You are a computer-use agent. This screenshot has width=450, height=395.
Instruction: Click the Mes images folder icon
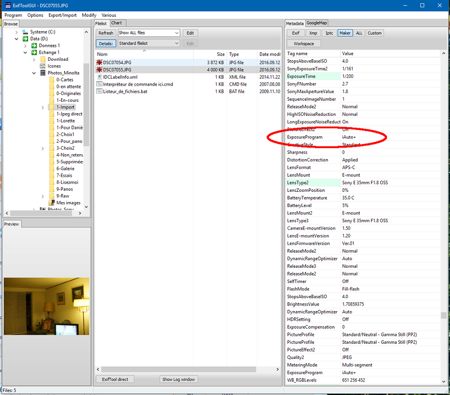pyautogui.click(x=52, y=203)
